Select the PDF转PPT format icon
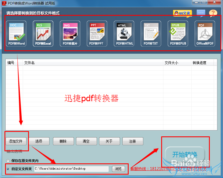223x178 pixels. tap(97, 34)
